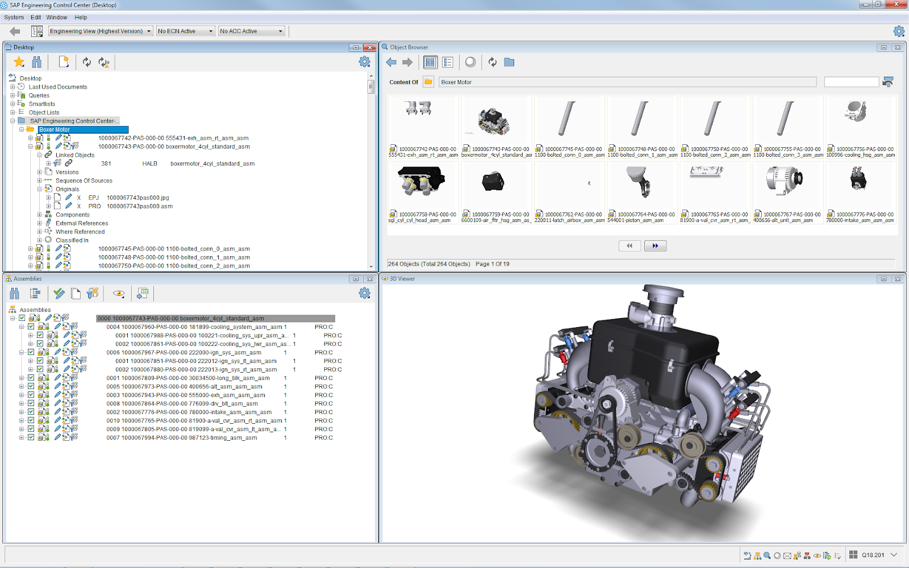Uncheck 555000-exh_asm checkbox

coord(31,395)
